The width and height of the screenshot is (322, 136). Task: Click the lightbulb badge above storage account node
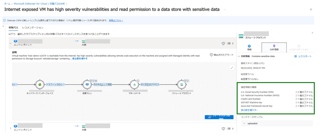tap(188, 81)
